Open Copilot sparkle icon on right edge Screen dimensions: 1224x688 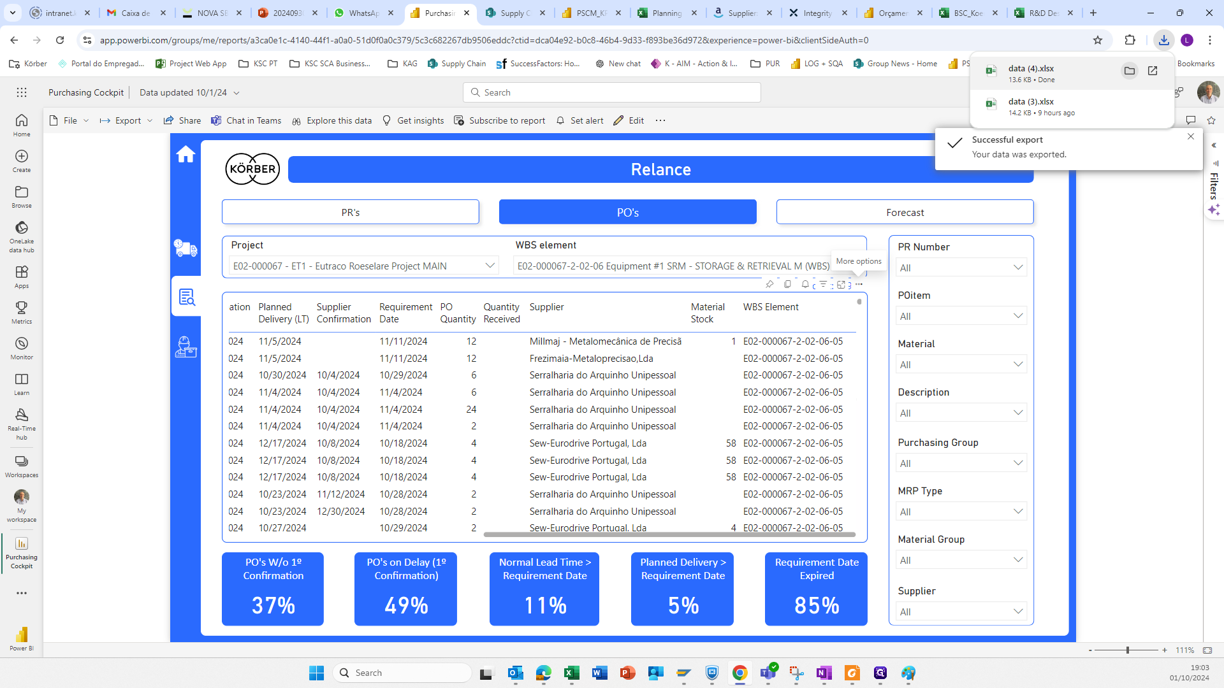click(1214, 210)
